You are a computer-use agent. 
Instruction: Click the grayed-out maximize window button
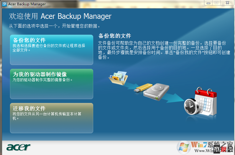coord(216,3)
